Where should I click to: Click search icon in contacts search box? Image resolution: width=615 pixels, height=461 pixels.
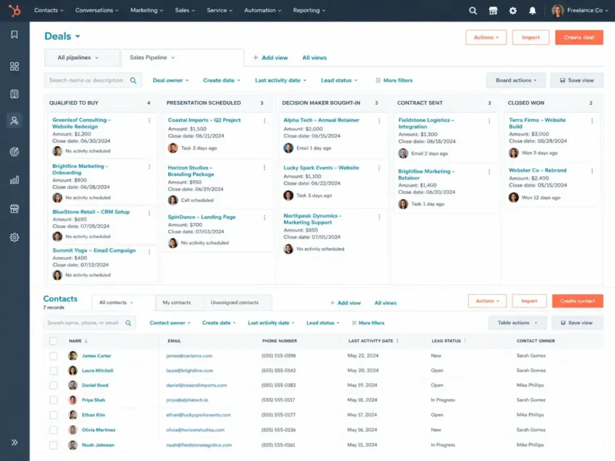(x=129, y=323)
